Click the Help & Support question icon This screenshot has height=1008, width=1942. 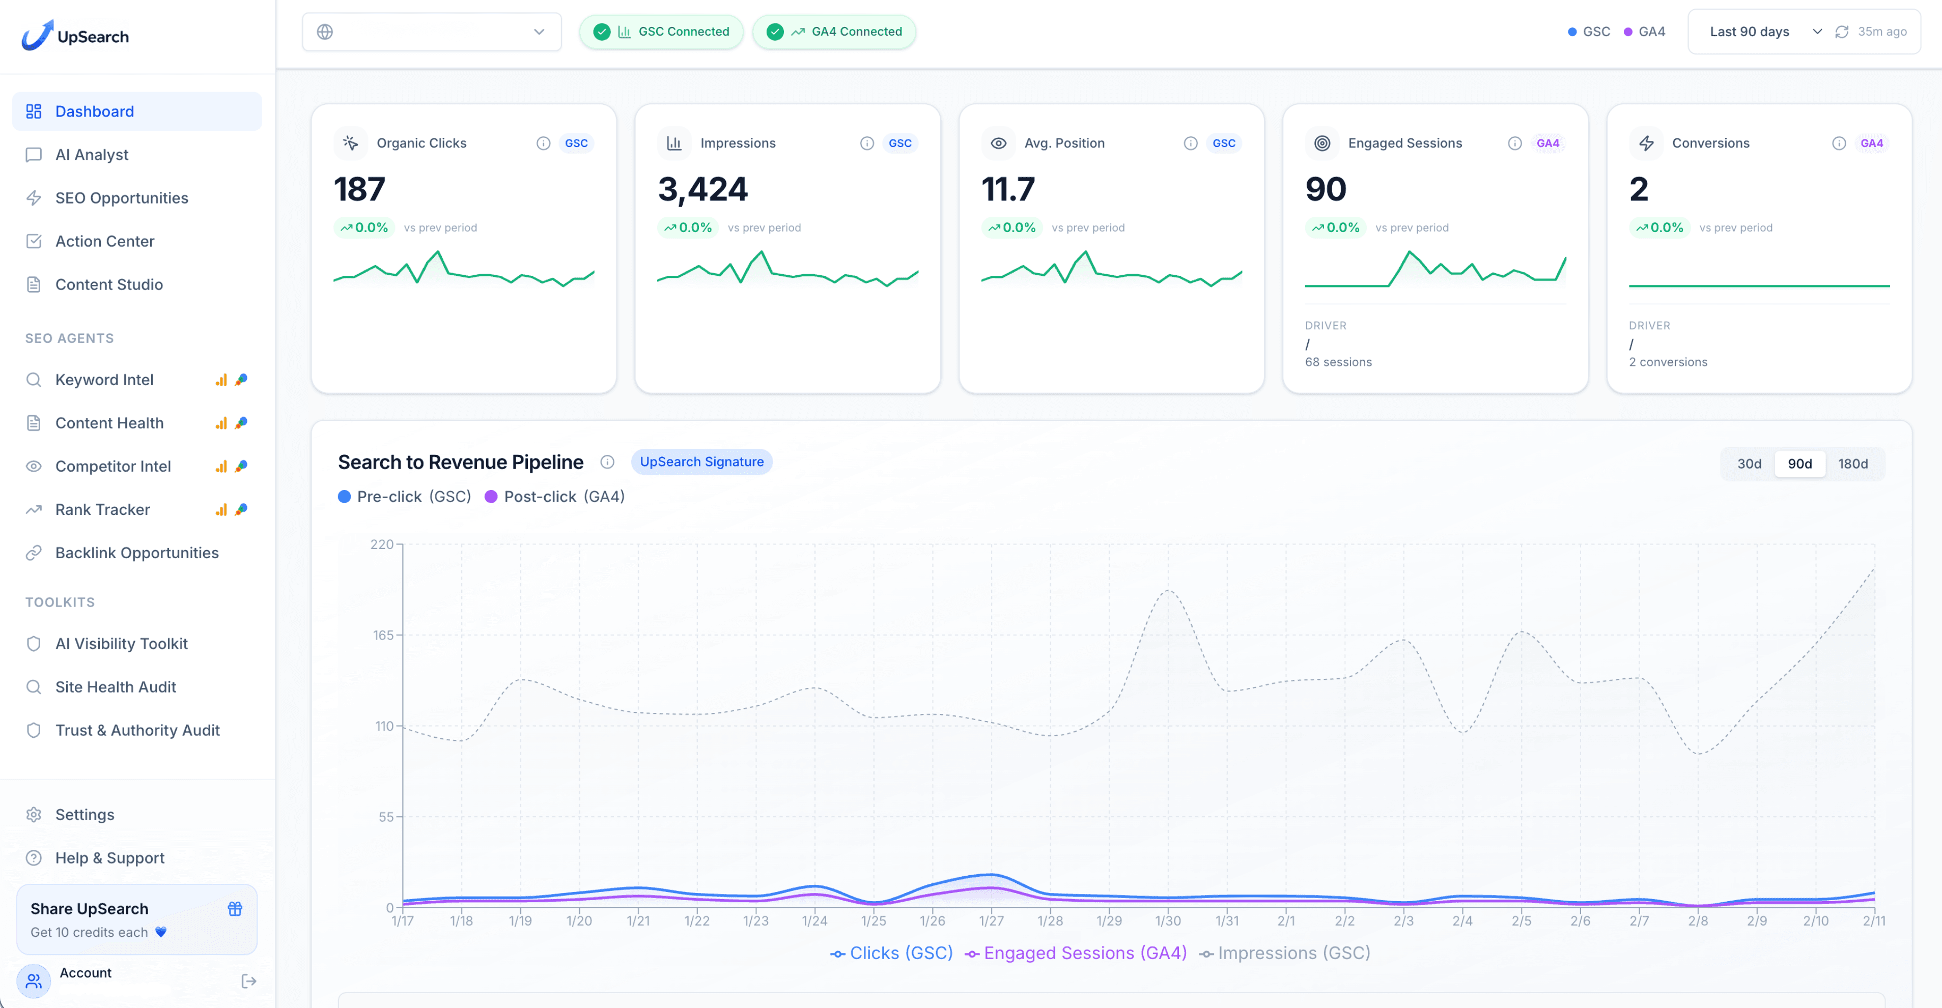pos(34,857)
